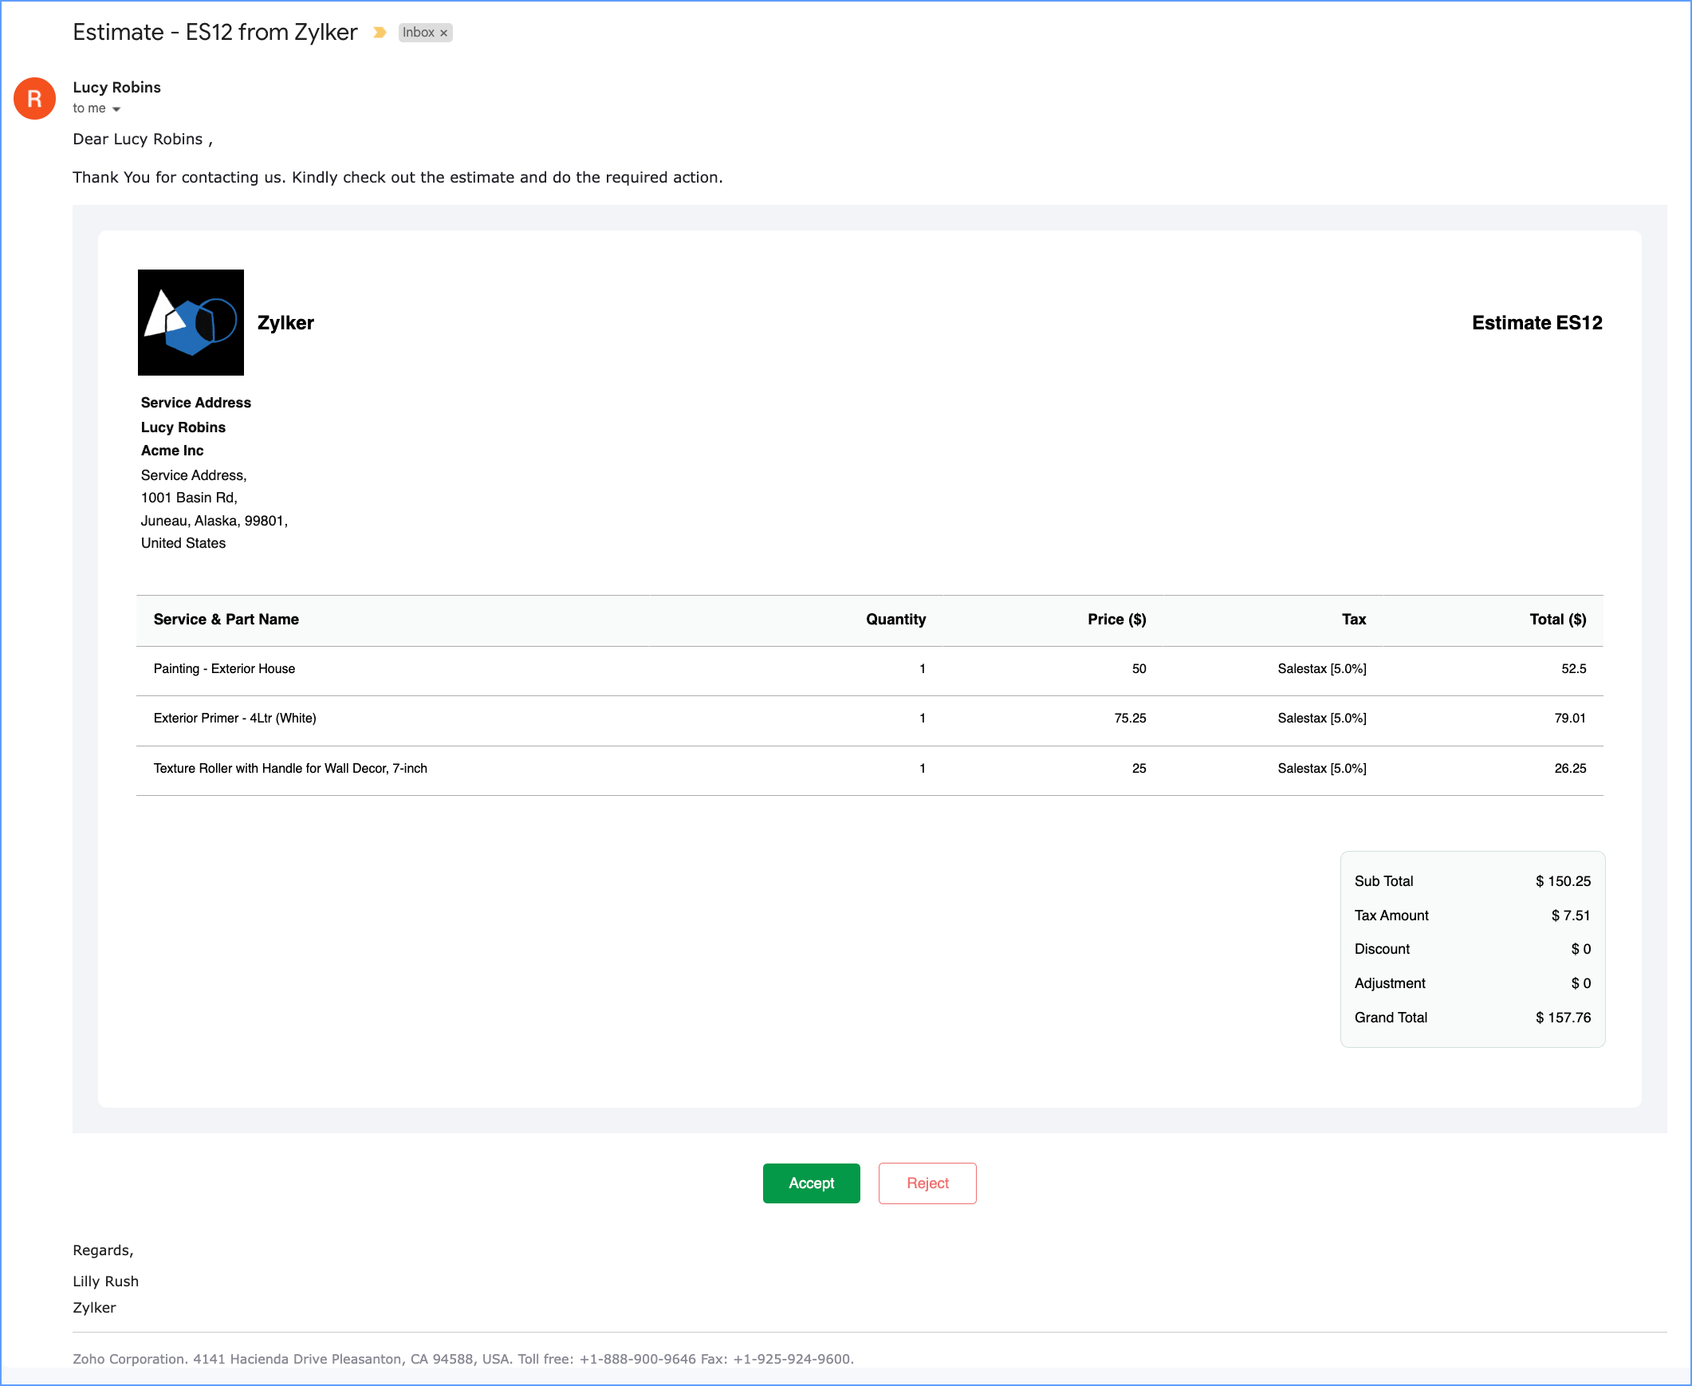
Task: Click the 75.25 price value
Action: point(1130,719)
